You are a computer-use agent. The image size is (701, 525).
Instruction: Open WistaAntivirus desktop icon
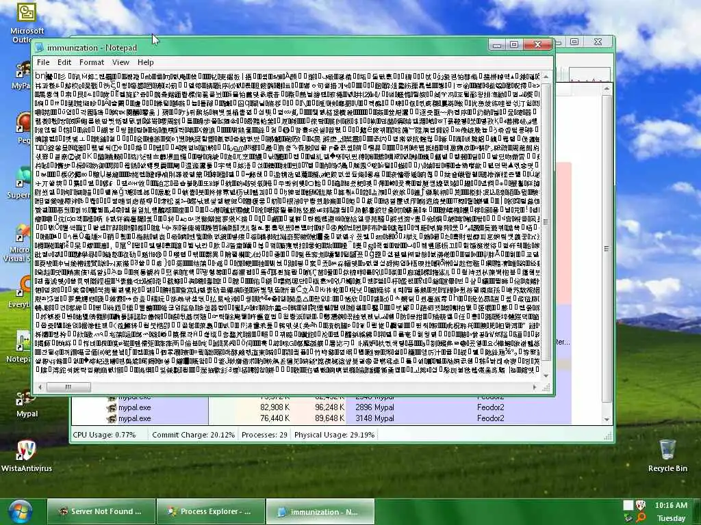click(x=27, y=455)
